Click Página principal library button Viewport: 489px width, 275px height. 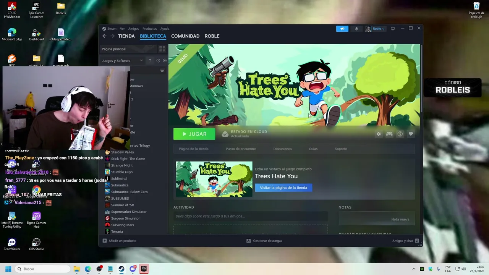(x=128, y=49)
